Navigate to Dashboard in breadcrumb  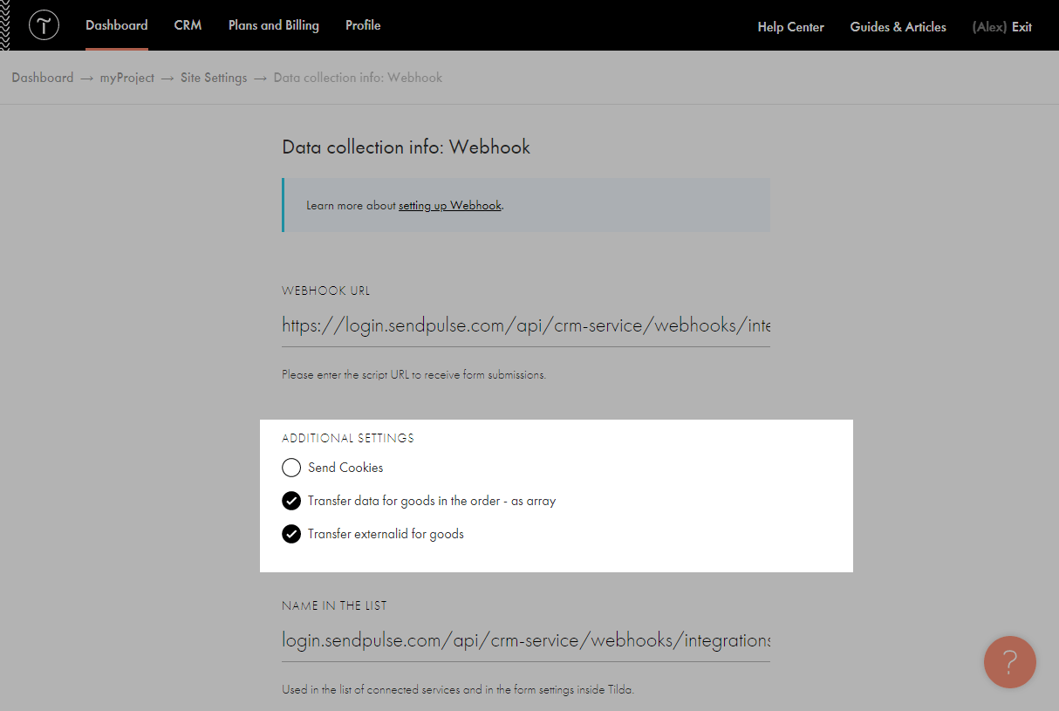click(x=43, y=78)
